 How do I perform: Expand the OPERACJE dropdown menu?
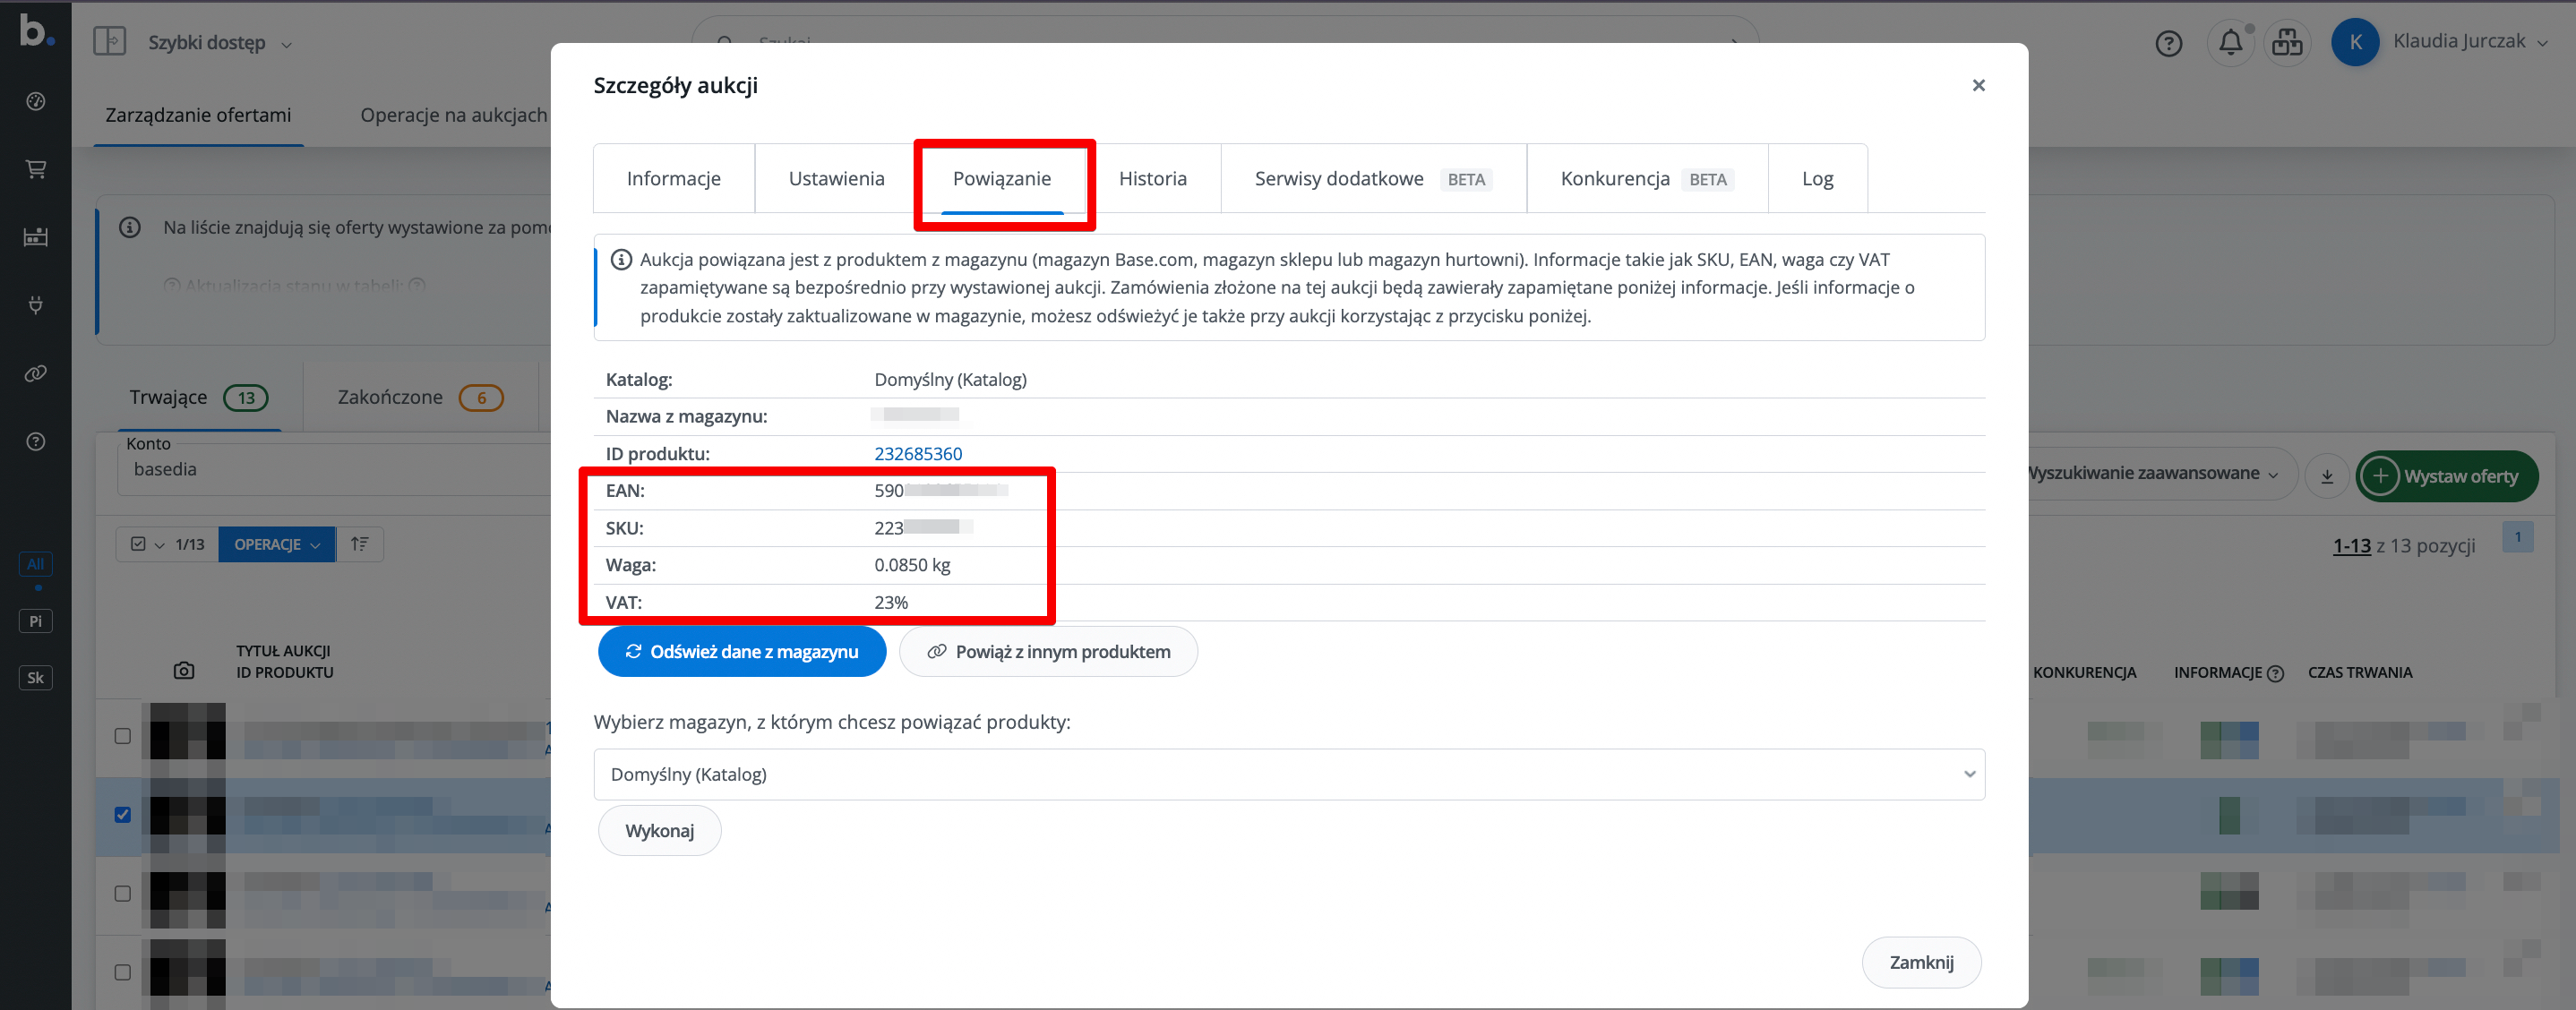click(x=276, y=544)
